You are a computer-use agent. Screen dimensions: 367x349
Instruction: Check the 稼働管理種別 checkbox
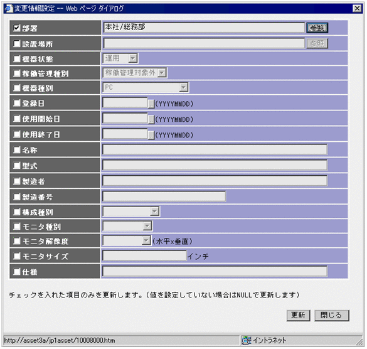tap(16, 73)
